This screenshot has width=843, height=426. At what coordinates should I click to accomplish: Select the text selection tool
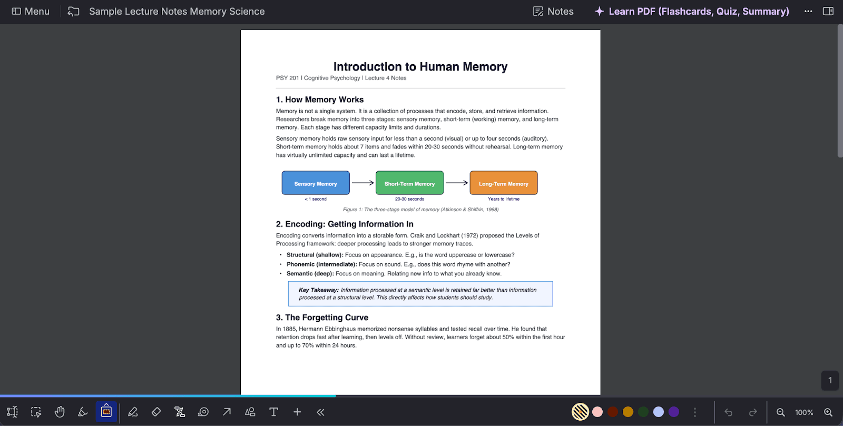pos(13,412)
